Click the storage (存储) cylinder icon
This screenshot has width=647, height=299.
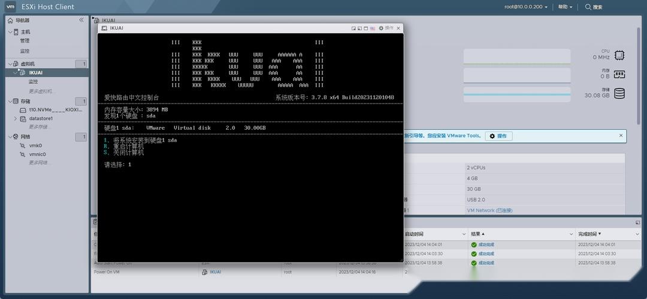point(619,93)
